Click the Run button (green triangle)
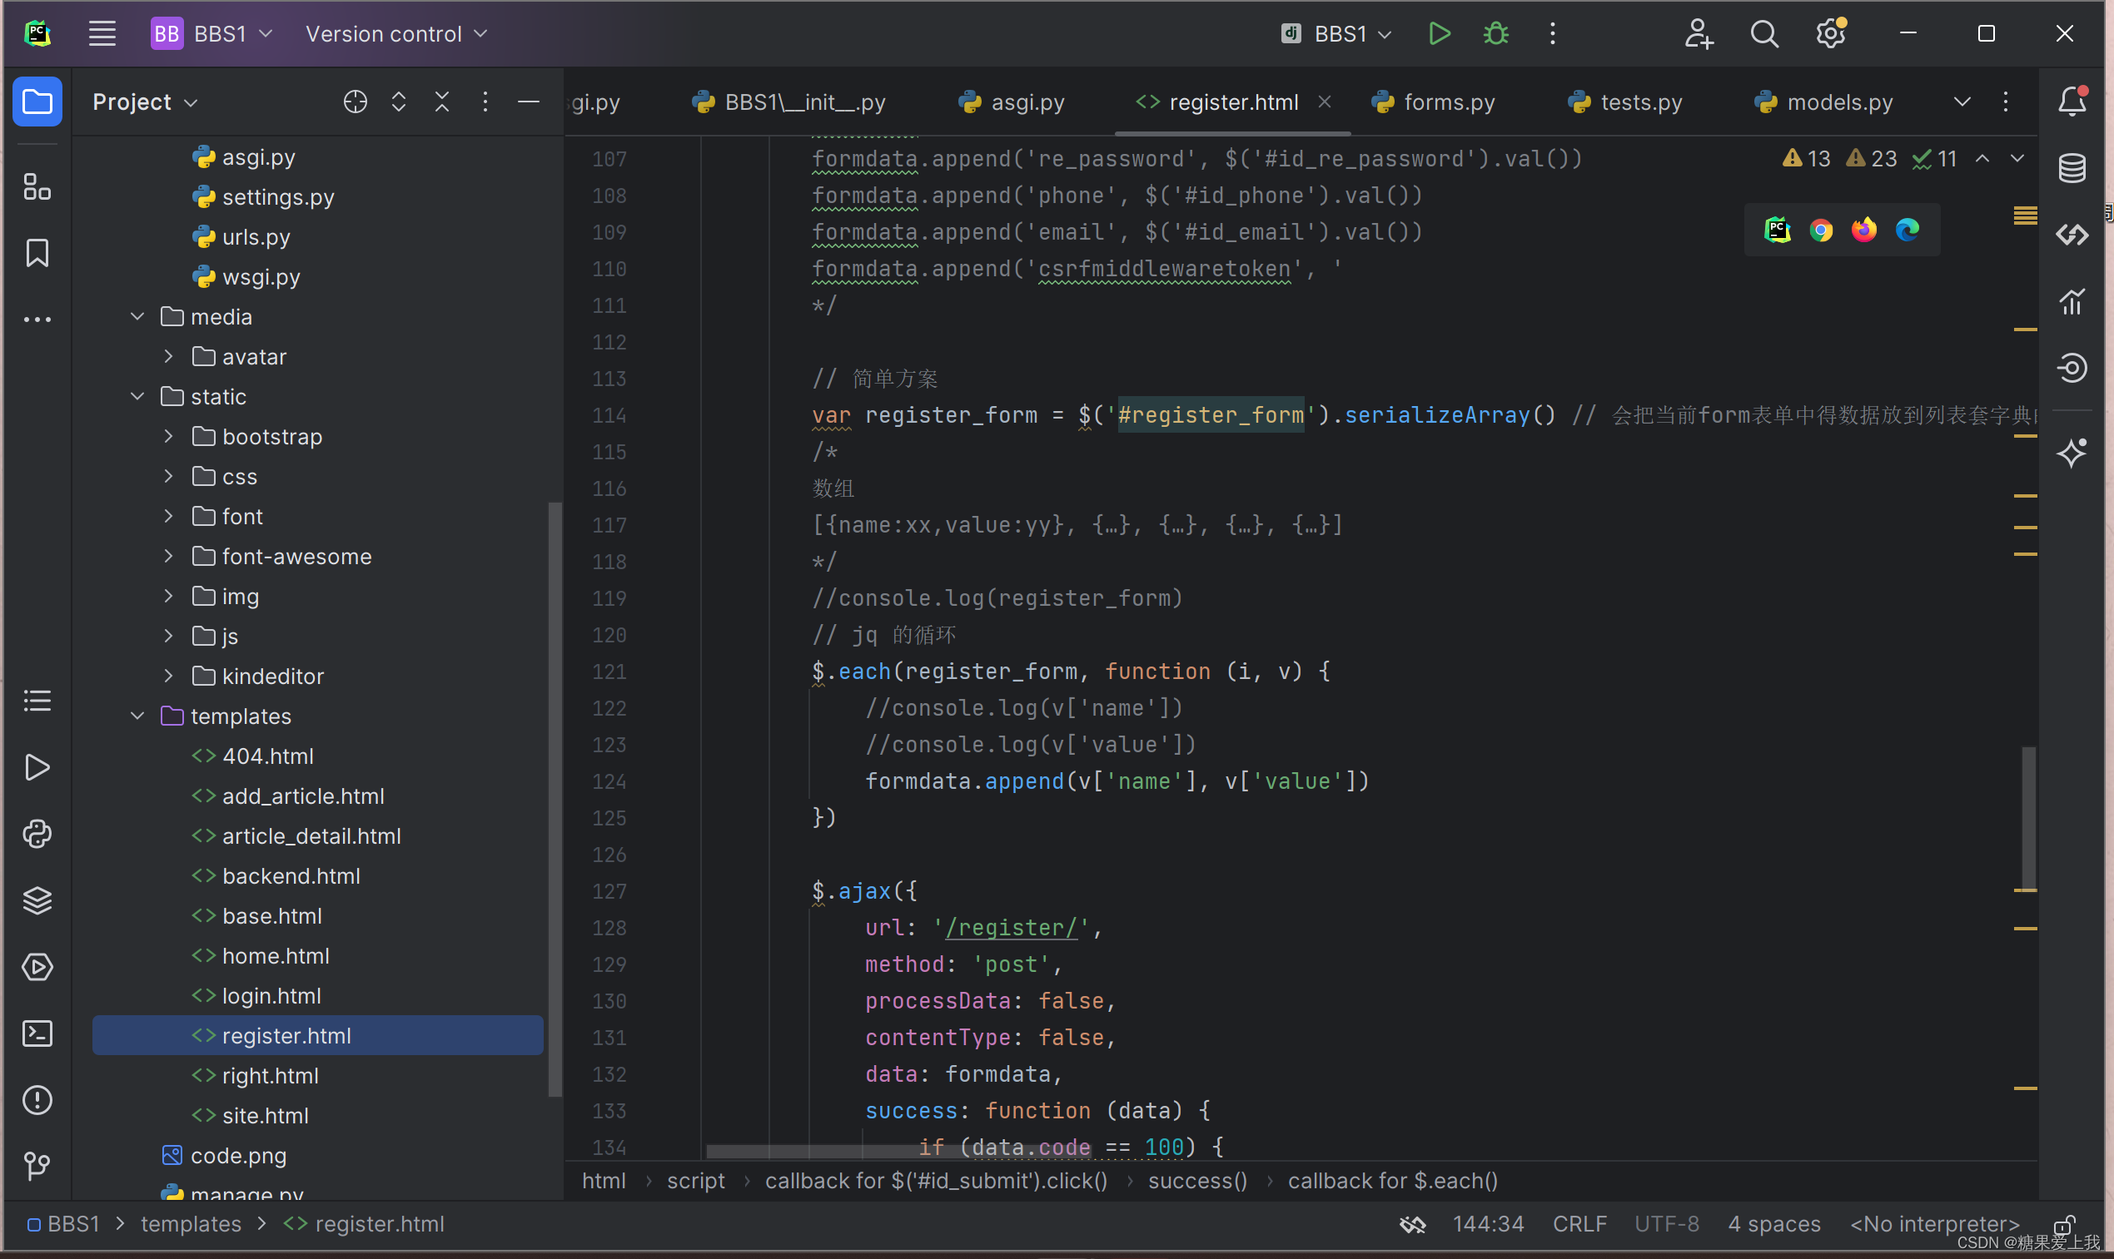Image resolution: width=2114 pixels, height=1259 pixels. click(1438, 33)
